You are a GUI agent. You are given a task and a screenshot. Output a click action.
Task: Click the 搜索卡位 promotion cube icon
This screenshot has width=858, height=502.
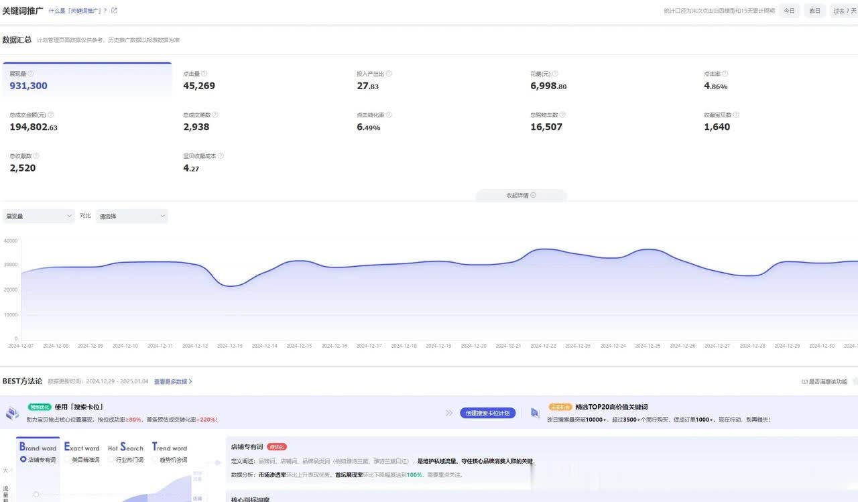pyautogui.click(x=13, y=413)
